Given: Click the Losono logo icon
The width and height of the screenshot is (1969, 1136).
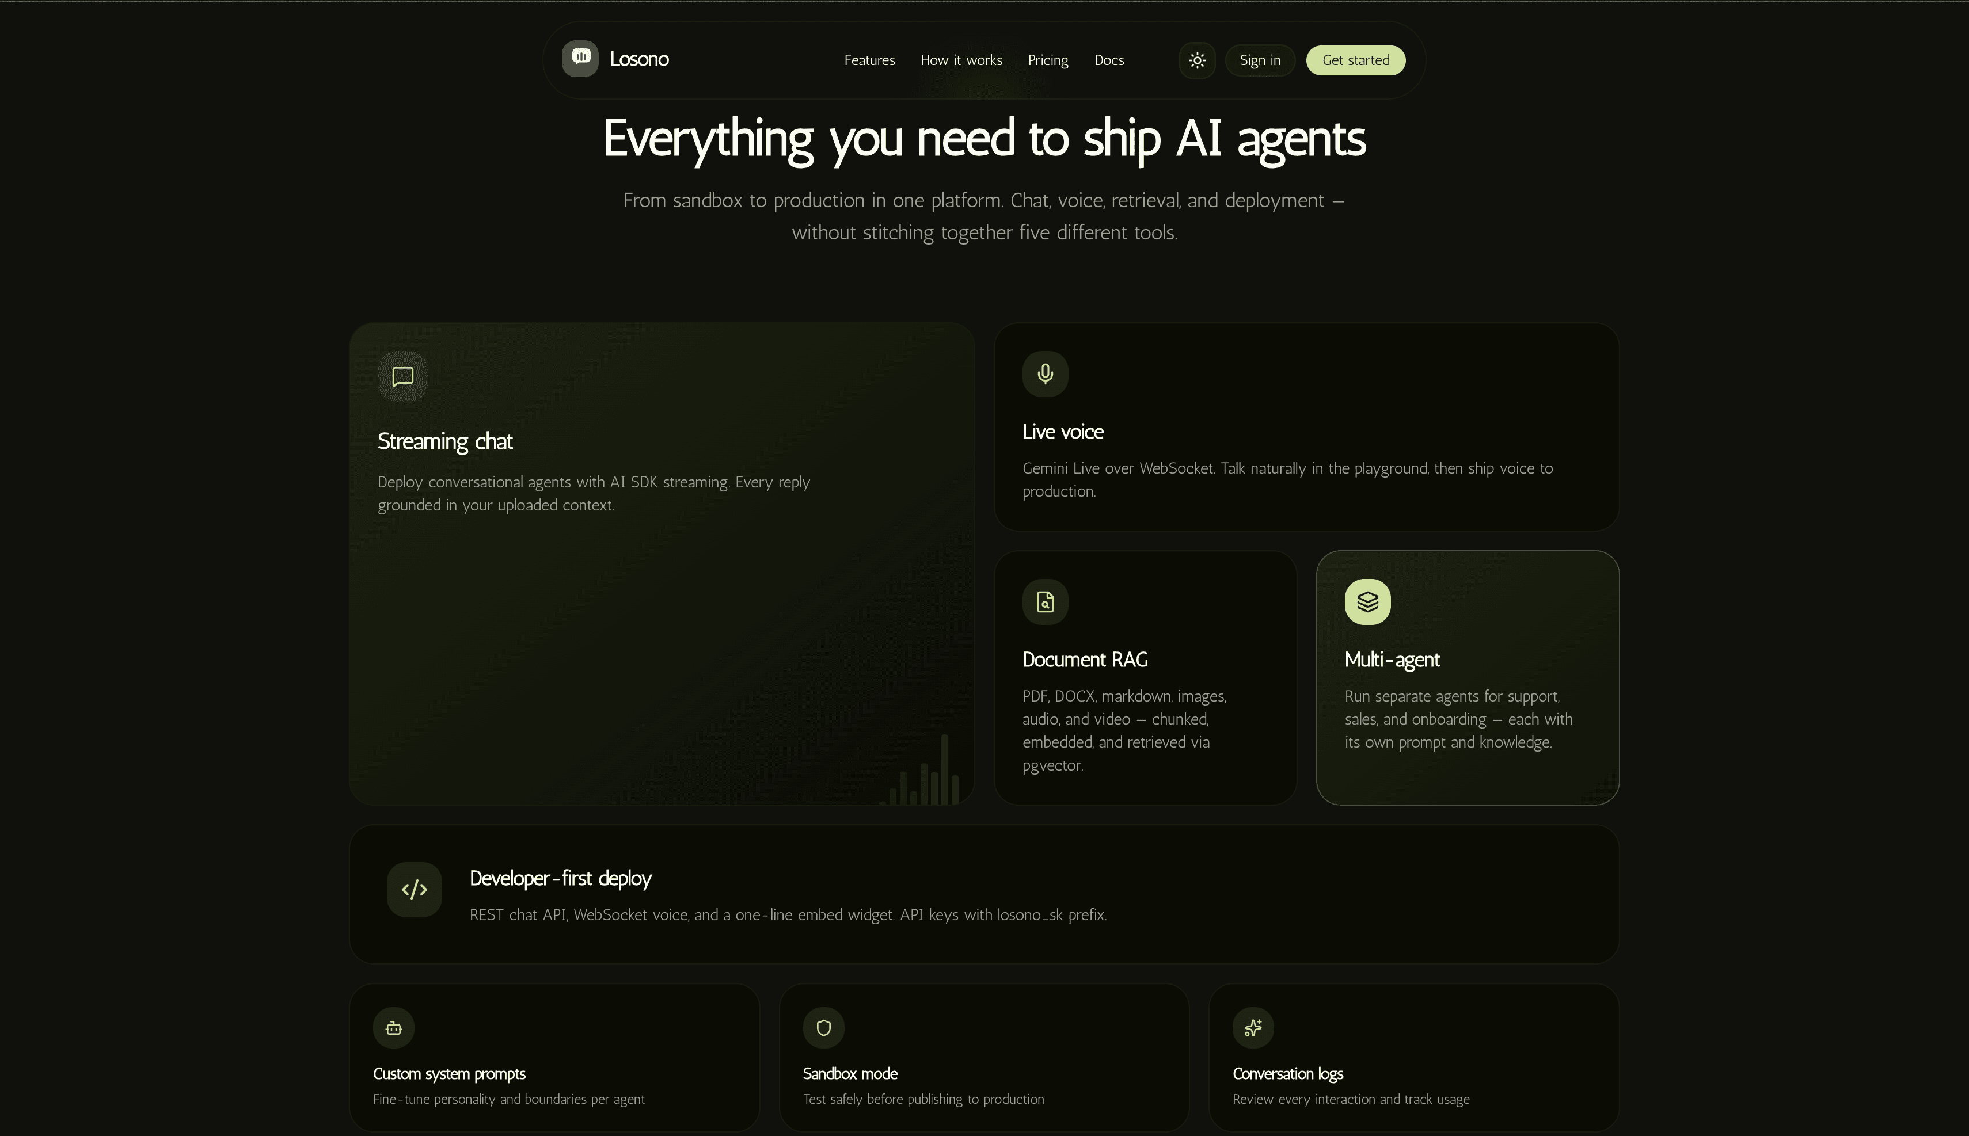Looking at the screenshot, I should [x=580, y=59].
